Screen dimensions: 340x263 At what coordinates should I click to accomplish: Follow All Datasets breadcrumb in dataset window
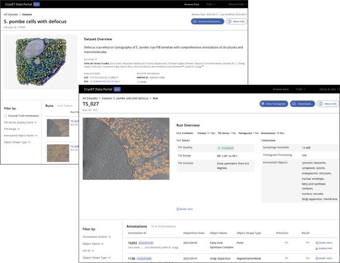point(11,14)
